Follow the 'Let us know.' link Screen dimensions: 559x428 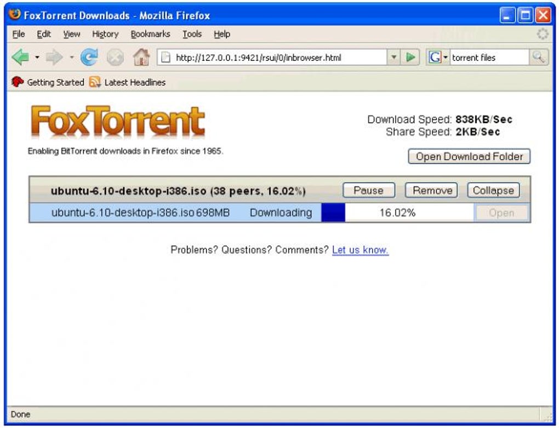(x=360, y=250)
